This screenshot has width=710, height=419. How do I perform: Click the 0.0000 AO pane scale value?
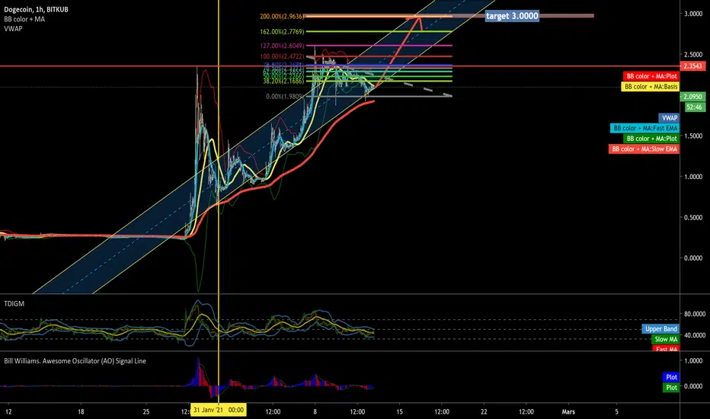(x=693, y=386)
